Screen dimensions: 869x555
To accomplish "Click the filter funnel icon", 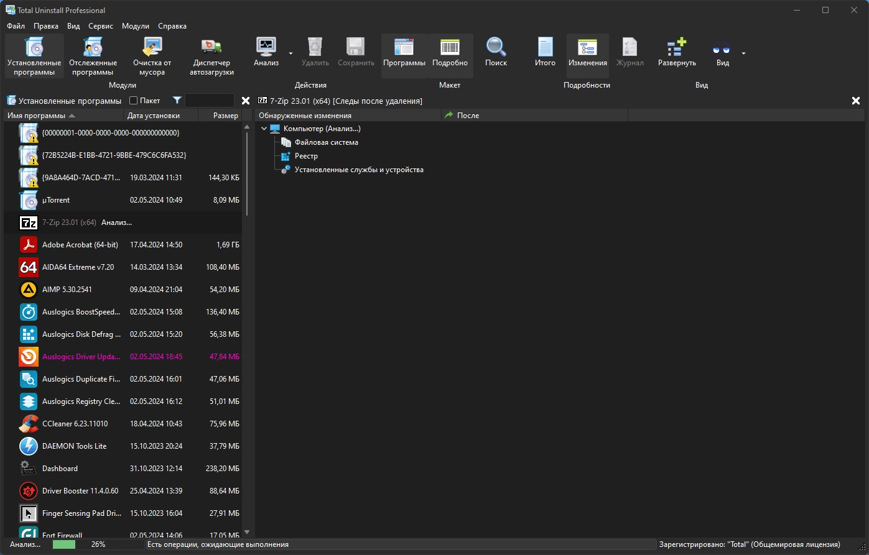I will pyautogui.click(x=177, y=100).
